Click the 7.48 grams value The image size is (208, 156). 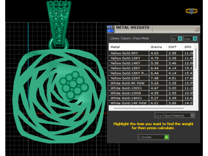(155, 78)
